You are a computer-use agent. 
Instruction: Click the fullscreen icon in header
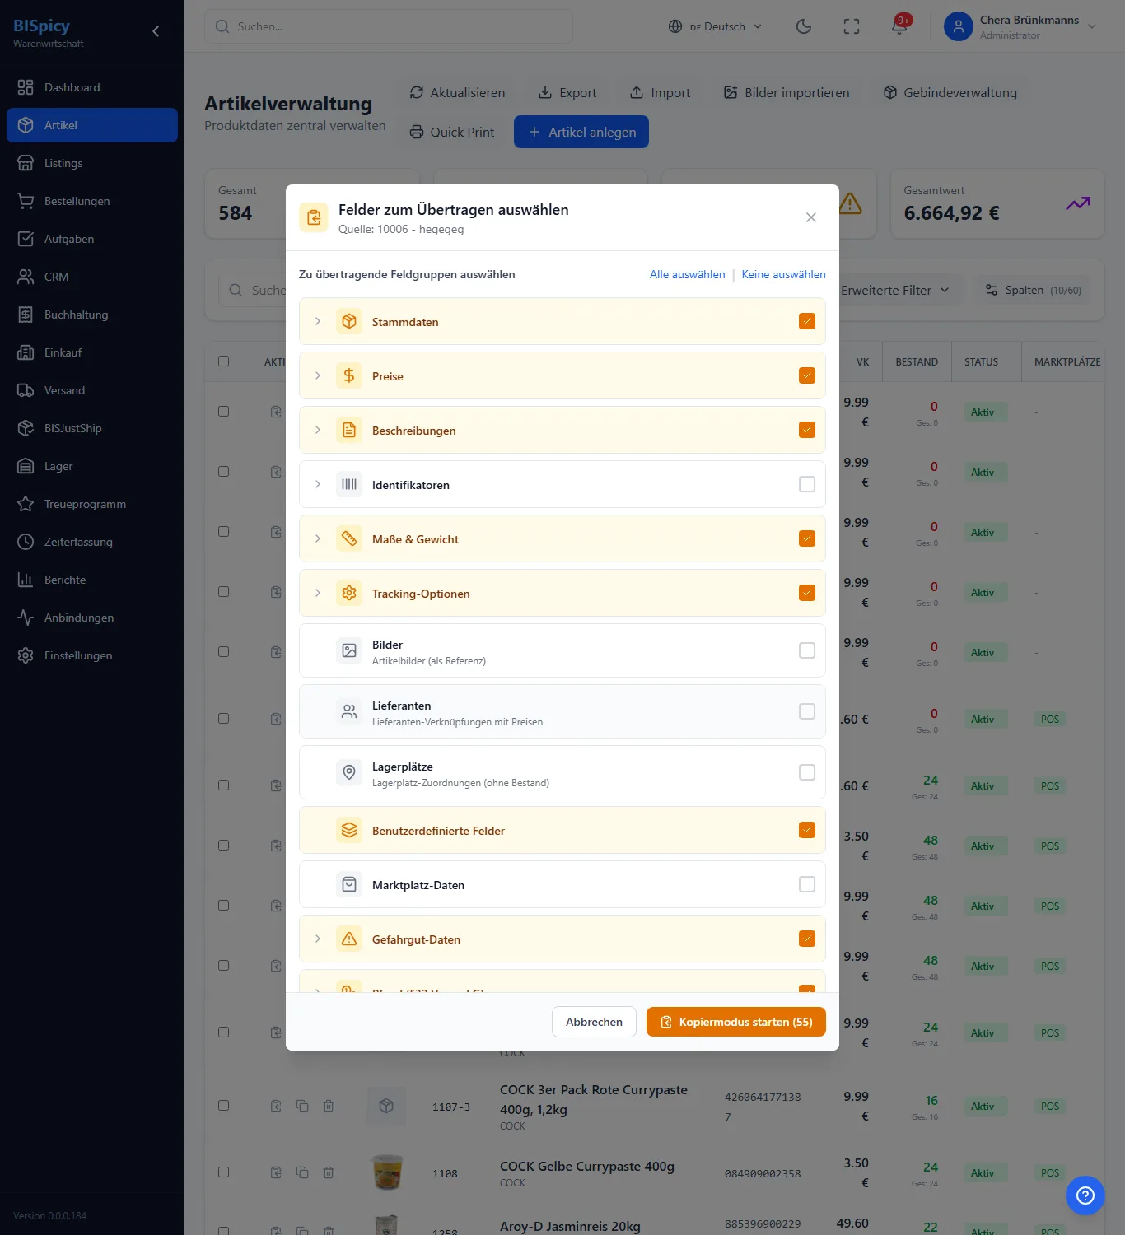[x=852, y=26]
